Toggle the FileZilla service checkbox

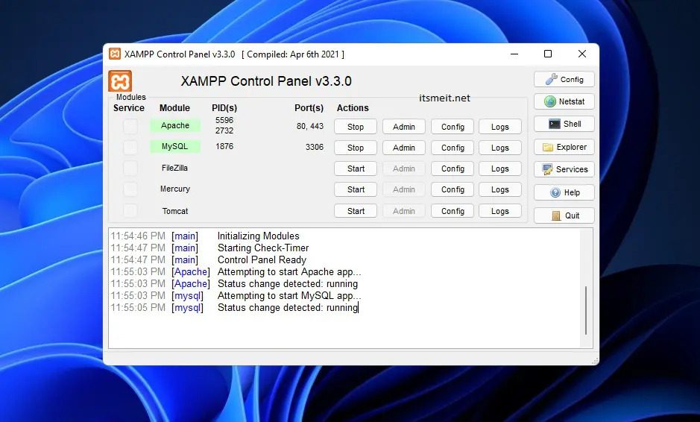pyautogui.click(x=130, y=169)
